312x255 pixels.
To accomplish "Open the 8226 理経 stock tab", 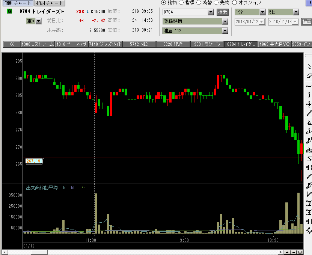I will point(173,44).
